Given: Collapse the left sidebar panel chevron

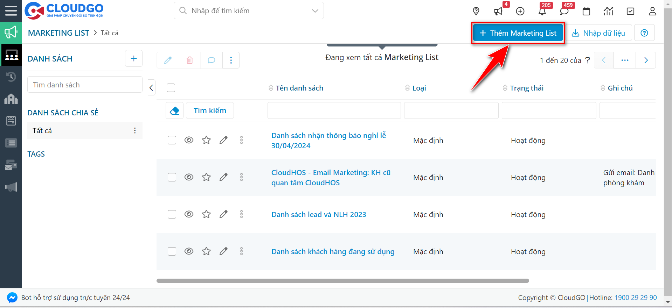Looking at the screenshot, I should [151, 88].
